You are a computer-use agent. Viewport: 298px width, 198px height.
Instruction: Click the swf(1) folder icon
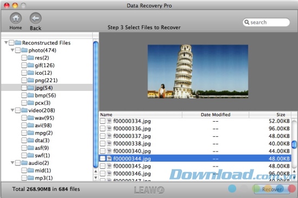(x=30, y=155)
